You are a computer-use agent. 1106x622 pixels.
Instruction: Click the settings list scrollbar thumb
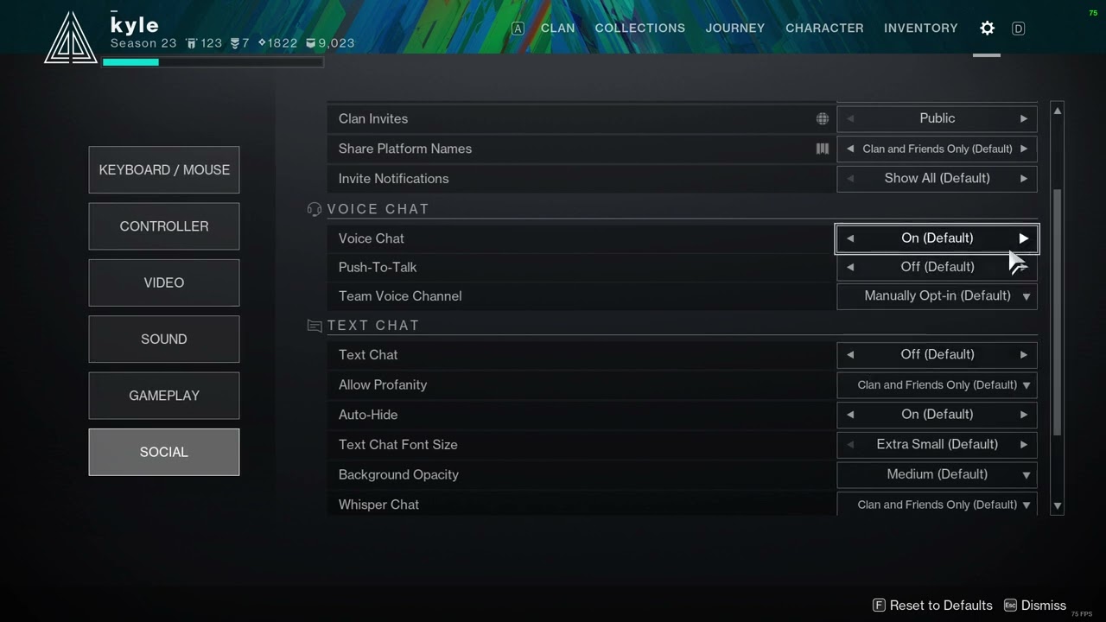1058,311
